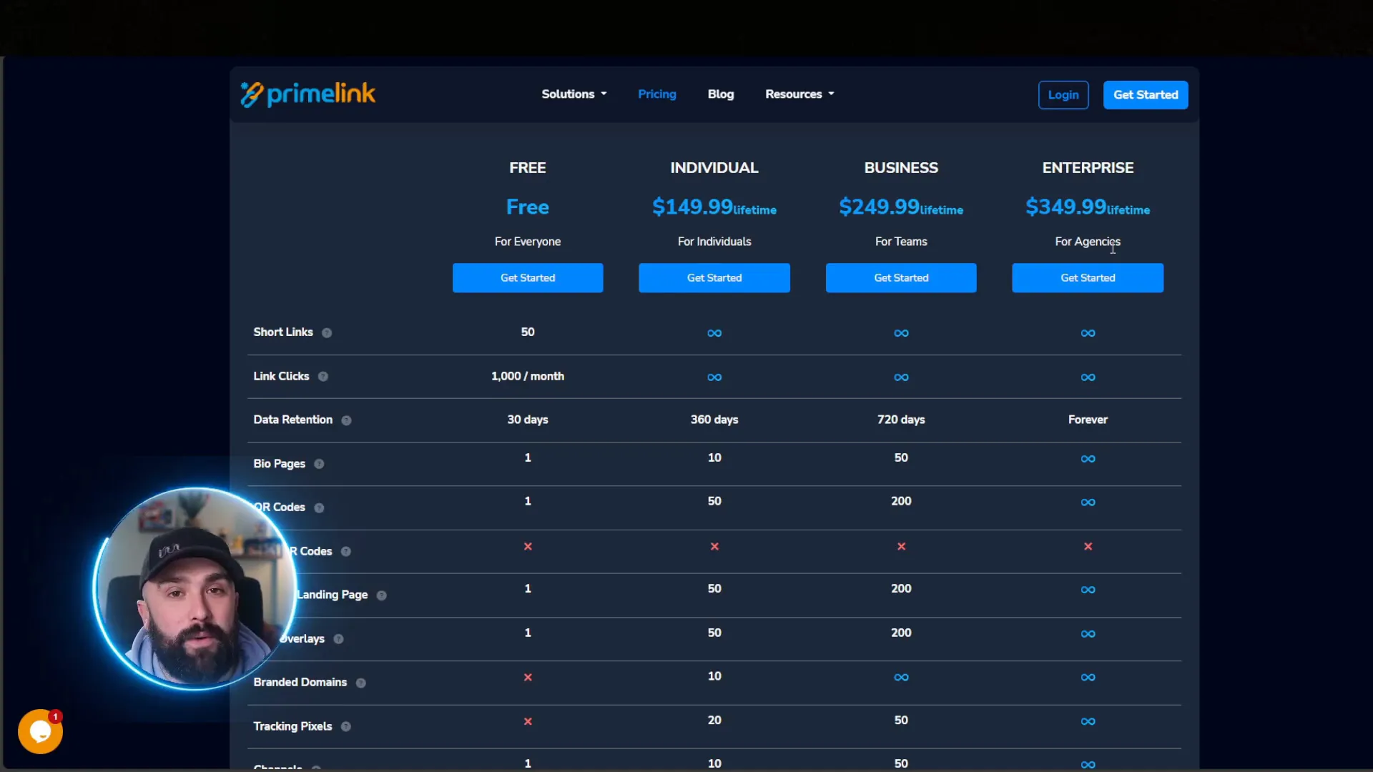This screenshot has width=1373, height=772.
Task: Click Free plan Branded Domains red X
Action: [528, 677]
